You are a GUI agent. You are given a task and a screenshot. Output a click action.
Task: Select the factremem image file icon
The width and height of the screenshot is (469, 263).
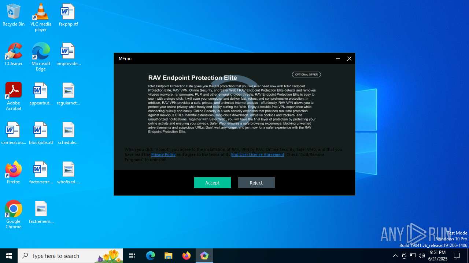41,212
